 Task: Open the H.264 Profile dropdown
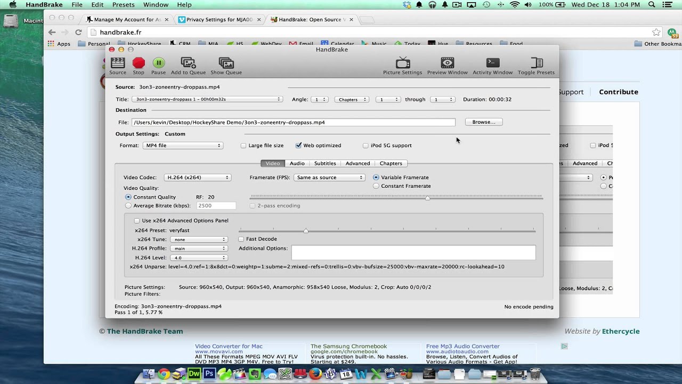click(x=199, y=249)
